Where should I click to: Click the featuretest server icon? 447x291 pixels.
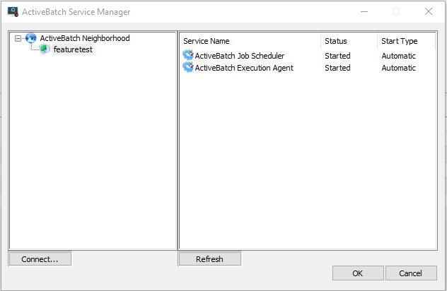(45, 49)
